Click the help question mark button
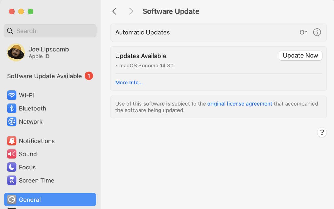The width and height of the screenshot is (334, 209). 322,132
